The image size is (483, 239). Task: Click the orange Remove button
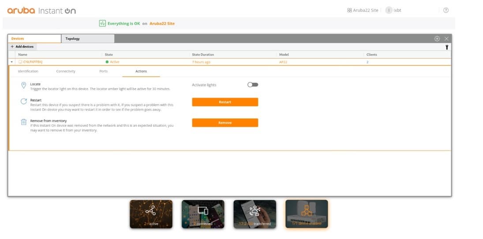tap(225, 122)
